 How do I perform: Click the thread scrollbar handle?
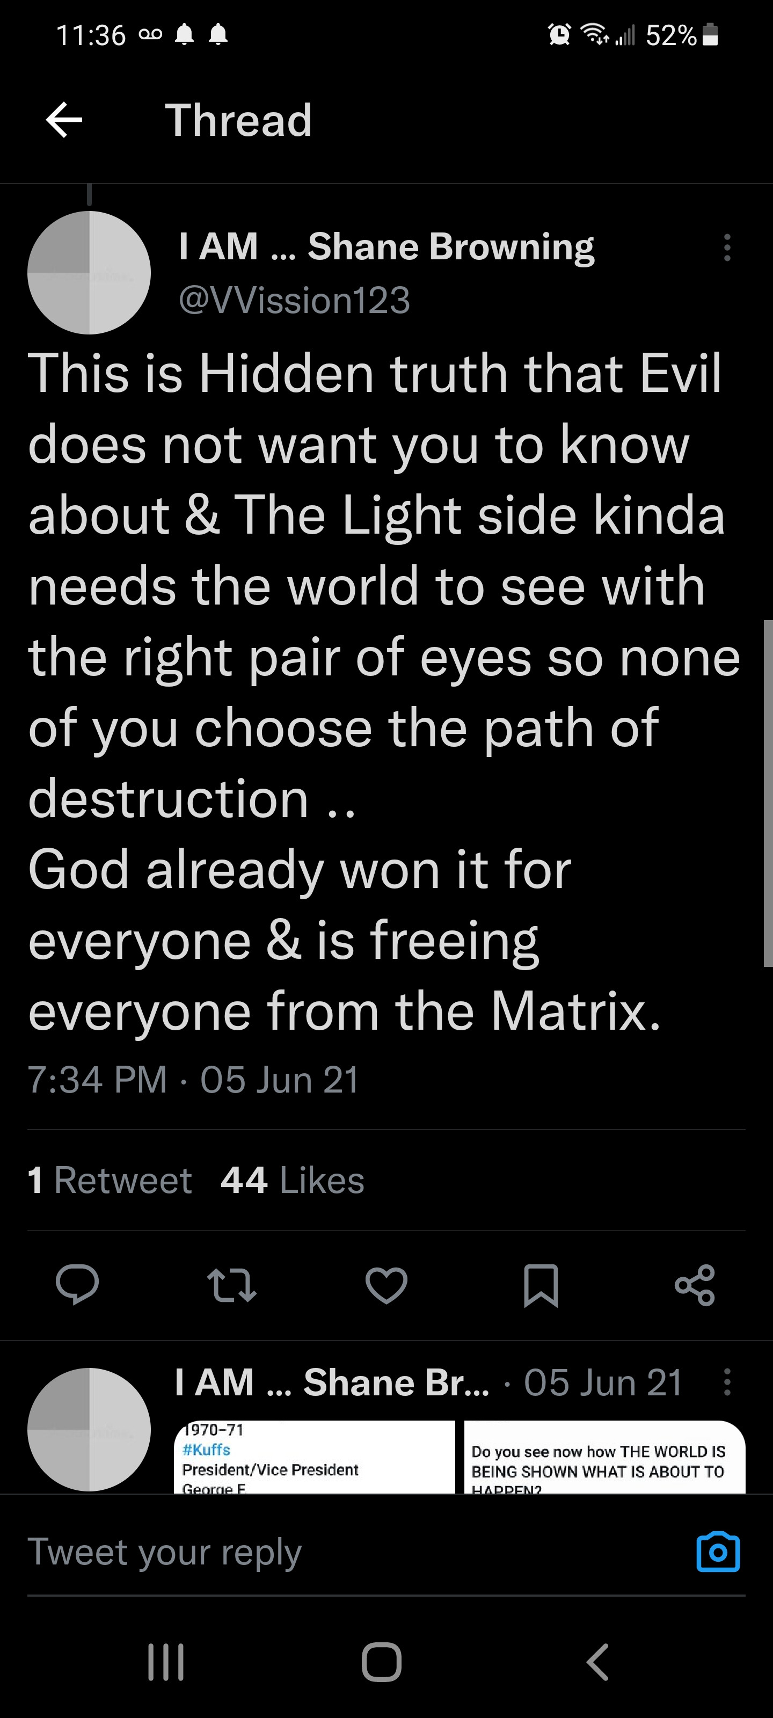pyautogui.click(x=768, y=792)
